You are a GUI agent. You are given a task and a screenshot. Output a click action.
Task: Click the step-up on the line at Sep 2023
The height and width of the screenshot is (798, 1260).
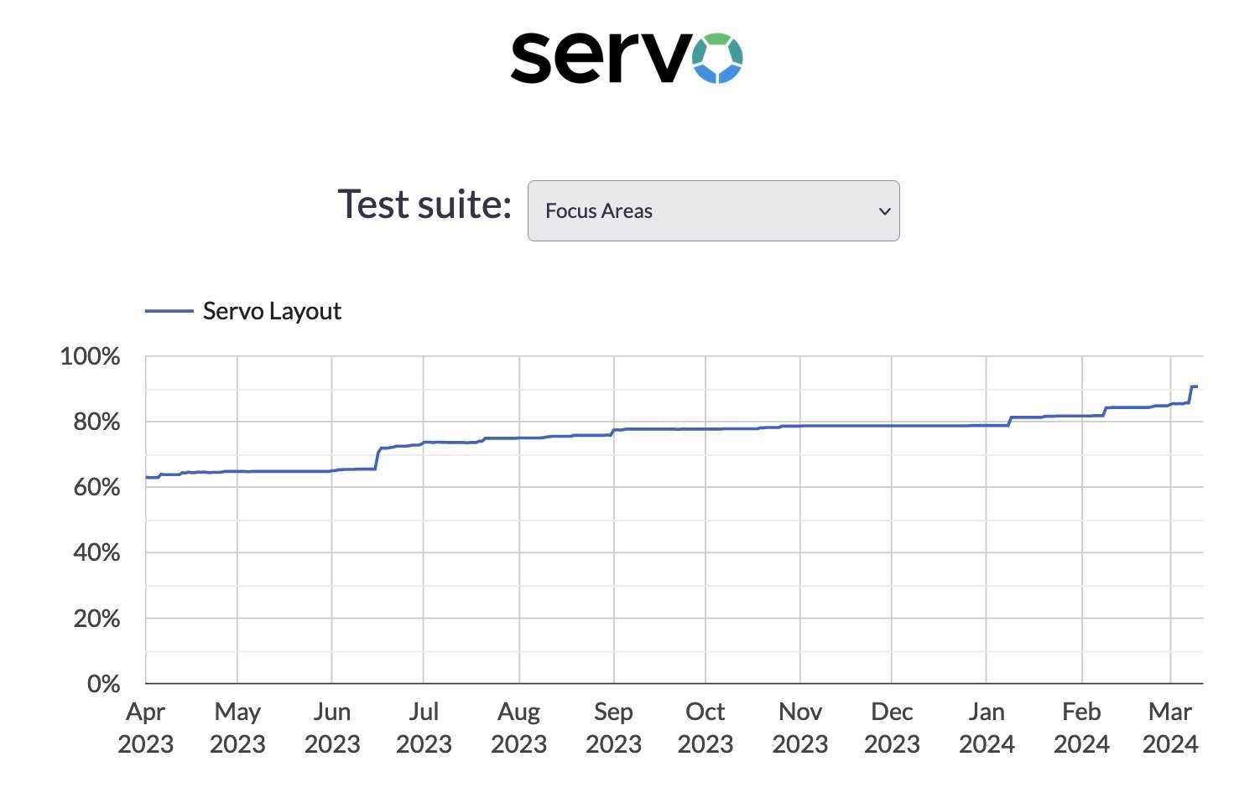[613, 432]
